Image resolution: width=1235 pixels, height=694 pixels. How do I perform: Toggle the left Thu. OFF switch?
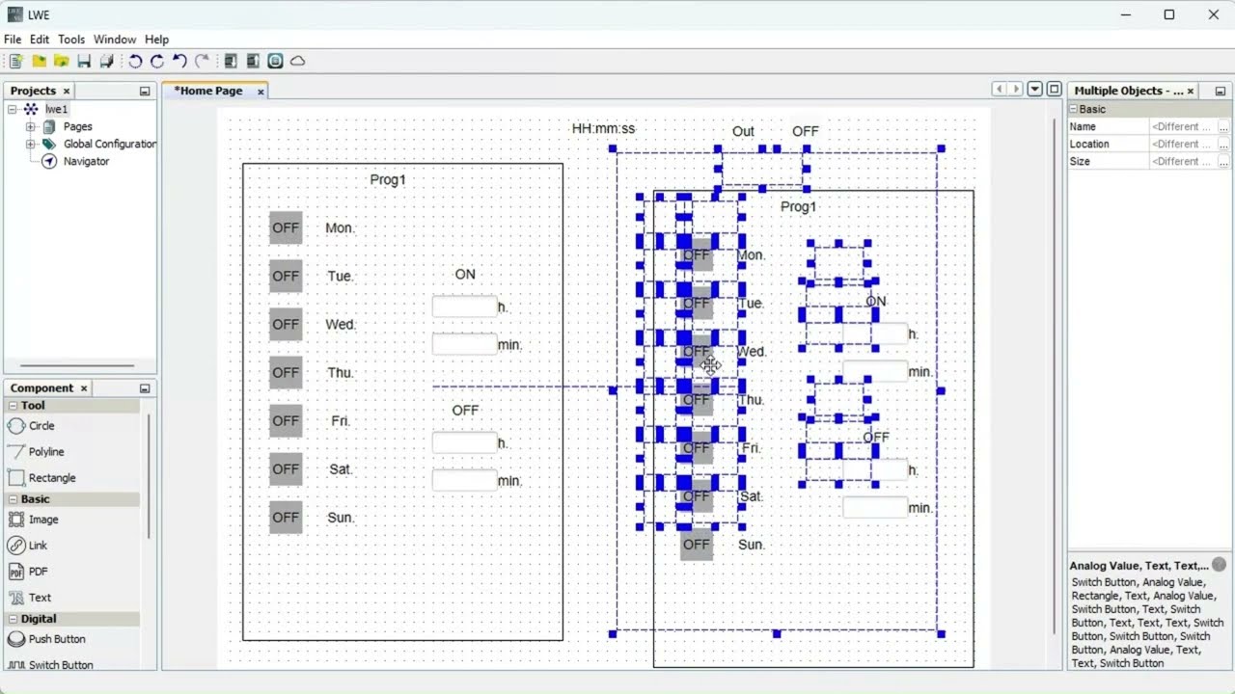point(286,372)
